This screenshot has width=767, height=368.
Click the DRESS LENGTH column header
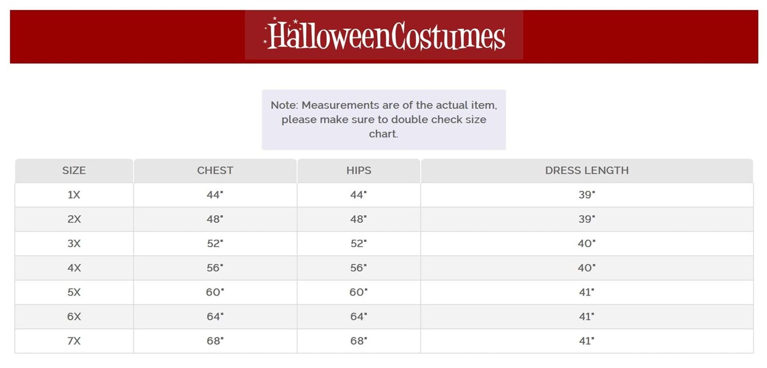pyautogui.click(x=586, y=170)
